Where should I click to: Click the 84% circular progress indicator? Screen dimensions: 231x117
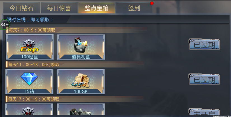point(4,24)
